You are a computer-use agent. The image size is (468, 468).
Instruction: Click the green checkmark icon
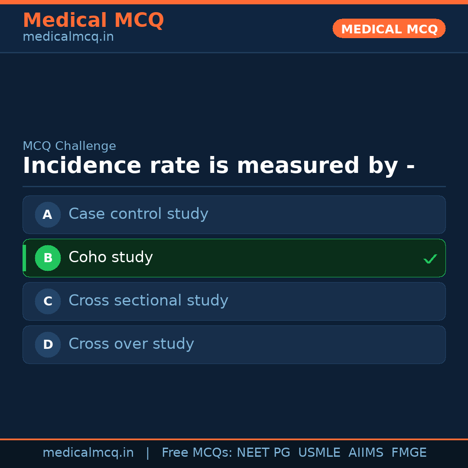(430, 259)
